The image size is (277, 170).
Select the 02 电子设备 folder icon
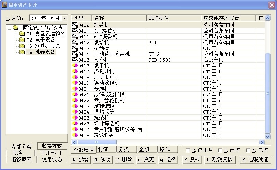point(22,40)
